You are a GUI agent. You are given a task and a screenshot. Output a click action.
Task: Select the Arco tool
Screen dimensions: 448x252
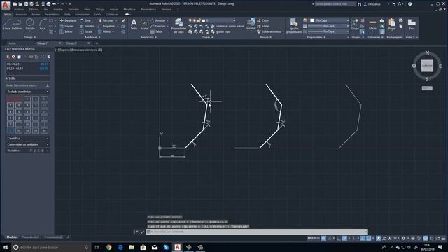43,24
